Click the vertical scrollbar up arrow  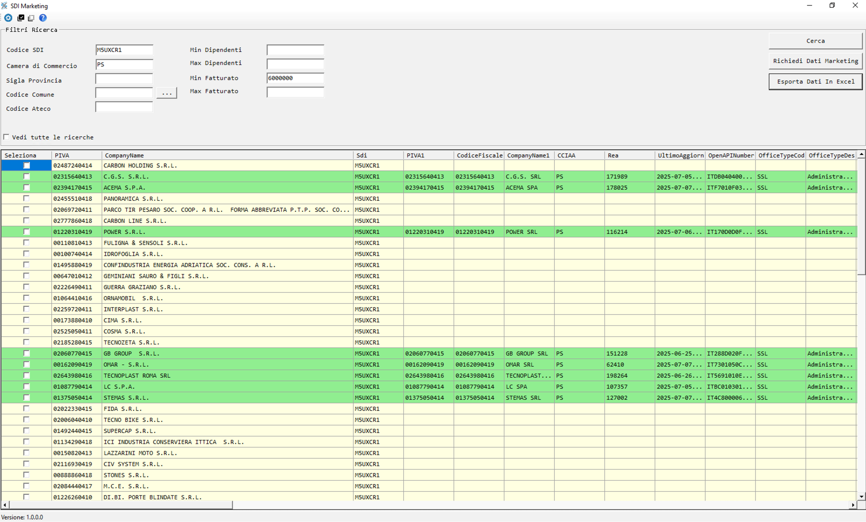click(861, 155)
